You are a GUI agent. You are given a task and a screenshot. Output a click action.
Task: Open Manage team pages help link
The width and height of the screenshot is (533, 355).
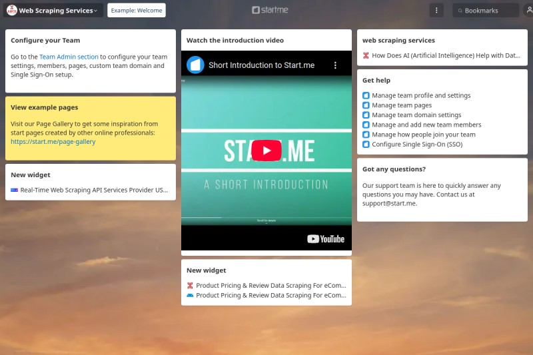click(402, 105)
